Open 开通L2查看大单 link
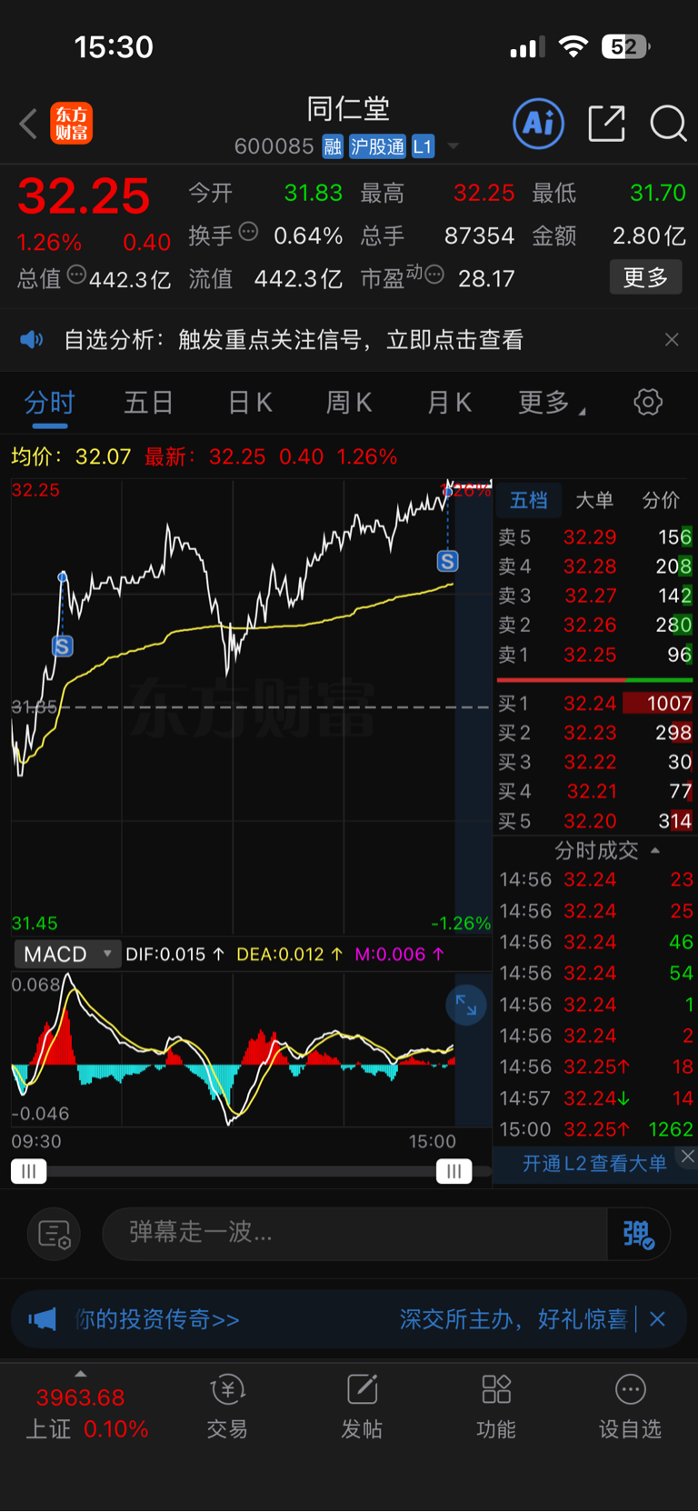 tap(594, 1164)
